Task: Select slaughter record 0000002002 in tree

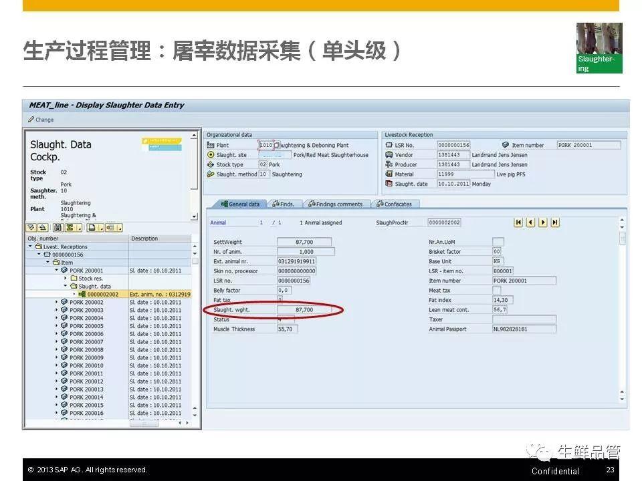Action: [x=102, y=294]
